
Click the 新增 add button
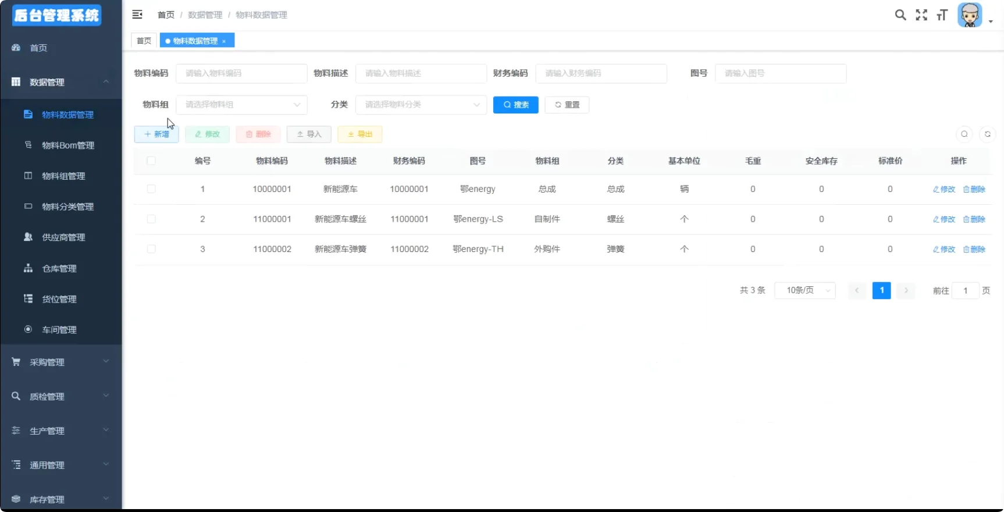click(156, 134)
